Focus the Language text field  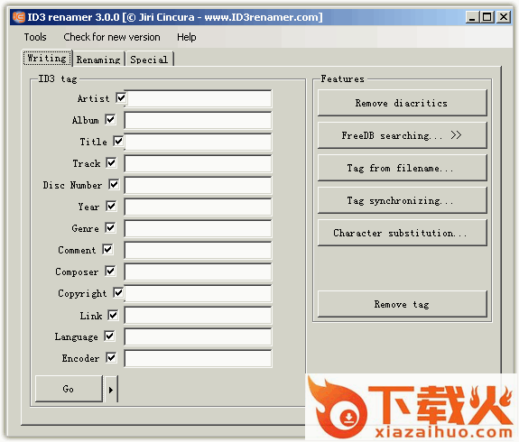pyautogui.click(x=198, y=336)
